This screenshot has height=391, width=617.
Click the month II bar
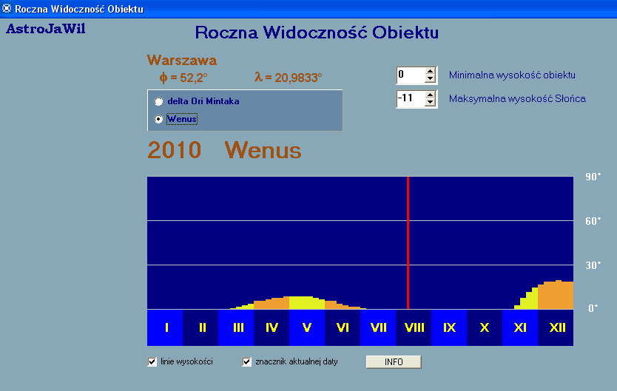click(200, 327)
